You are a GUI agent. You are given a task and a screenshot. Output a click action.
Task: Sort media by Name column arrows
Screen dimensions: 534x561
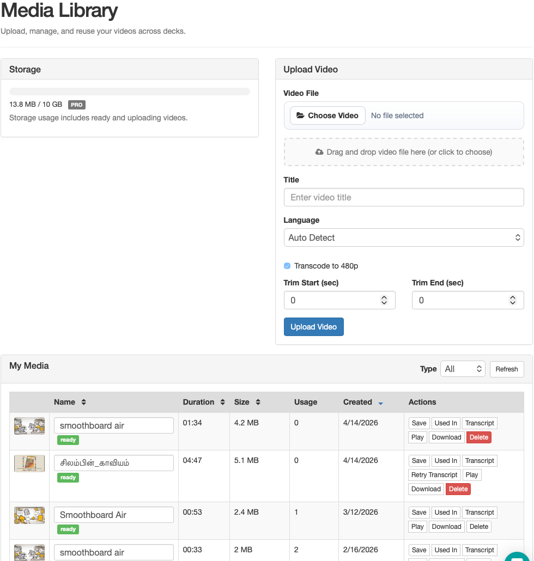83,402
